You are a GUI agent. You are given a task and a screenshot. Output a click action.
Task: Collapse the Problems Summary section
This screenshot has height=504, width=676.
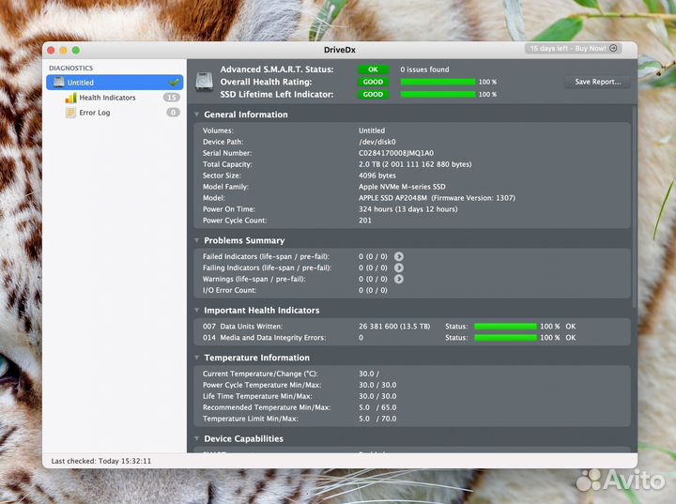(x=197, y=241)
